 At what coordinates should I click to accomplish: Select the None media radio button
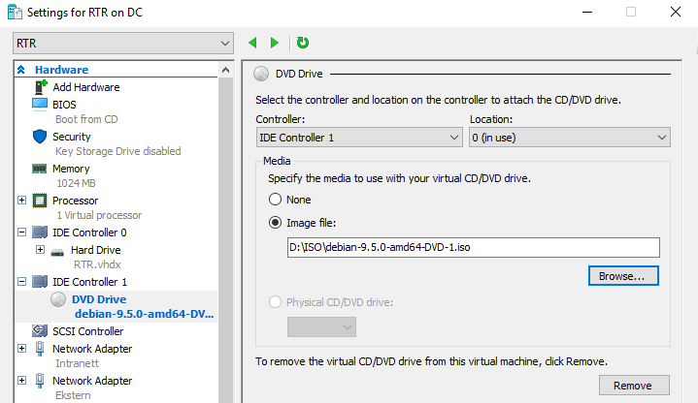tap(276, 199)
